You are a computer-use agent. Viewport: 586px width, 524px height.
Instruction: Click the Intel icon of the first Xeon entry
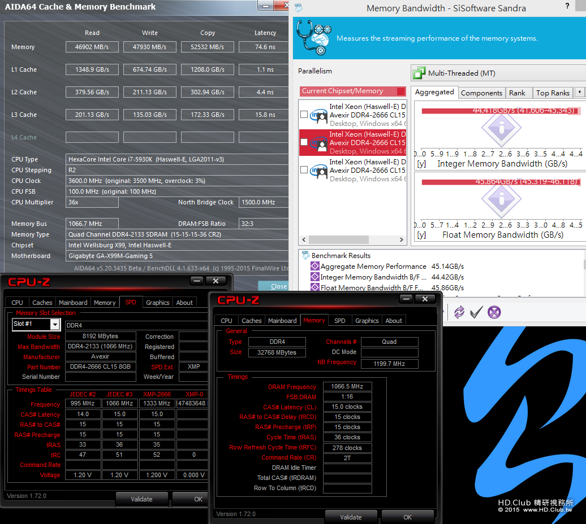click(319, 115)
